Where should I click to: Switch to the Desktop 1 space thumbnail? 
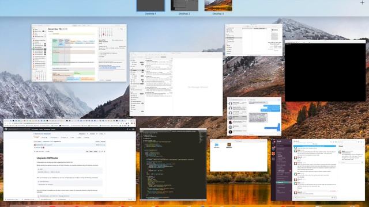point(151,5)
